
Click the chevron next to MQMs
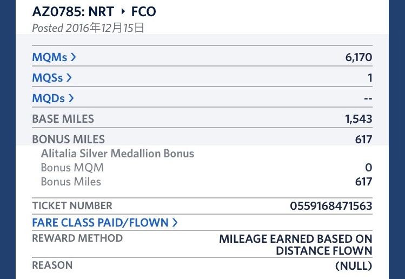(73, 57)
